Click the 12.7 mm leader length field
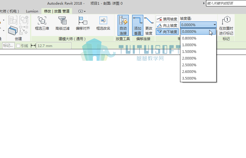Viewport: 246px width, 158px height. [x=54, y=46]
